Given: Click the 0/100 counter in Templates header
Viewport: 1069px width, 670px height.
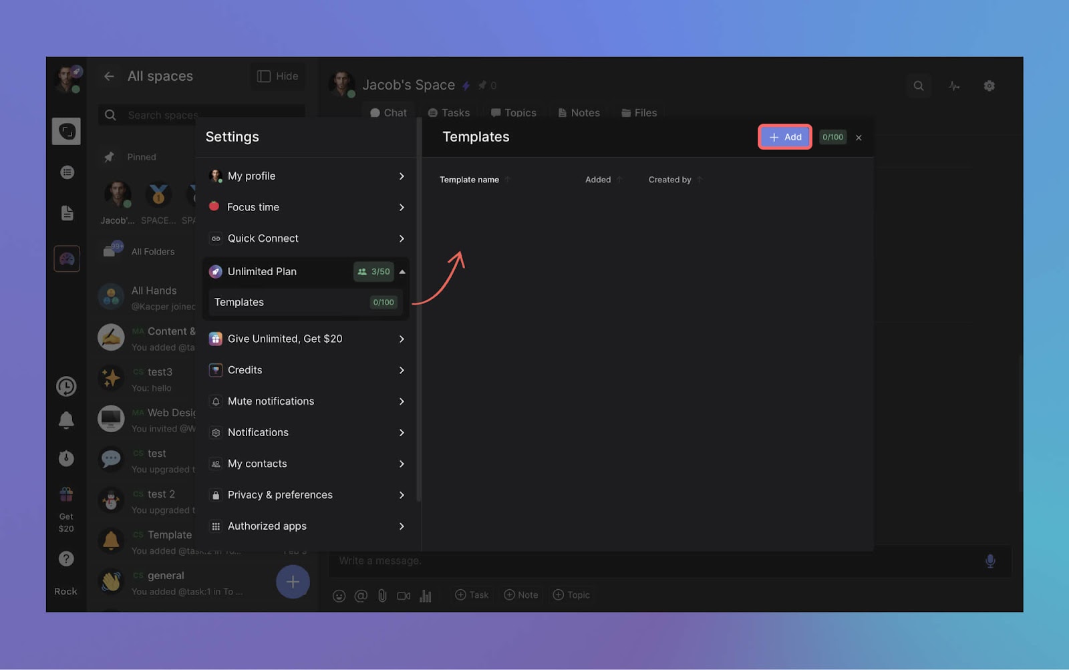Looking at the screenshot, I should click(x=832, y=137).
